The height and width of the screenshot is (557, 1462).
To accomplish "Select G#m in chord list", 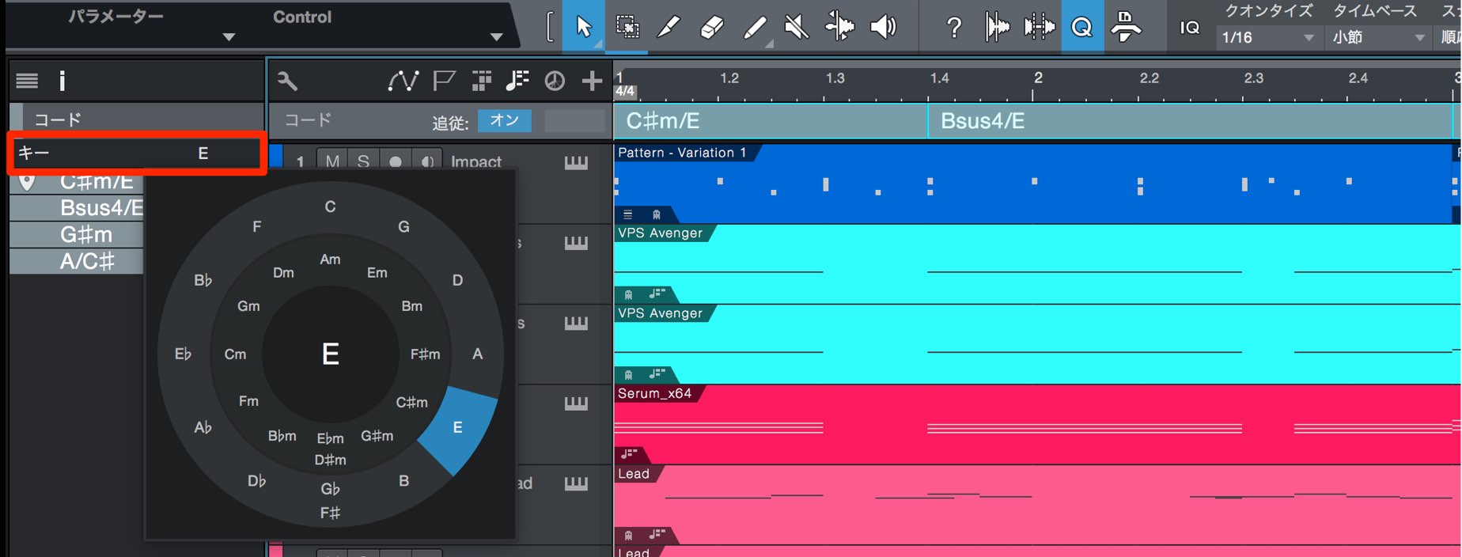I will point(78,235).
